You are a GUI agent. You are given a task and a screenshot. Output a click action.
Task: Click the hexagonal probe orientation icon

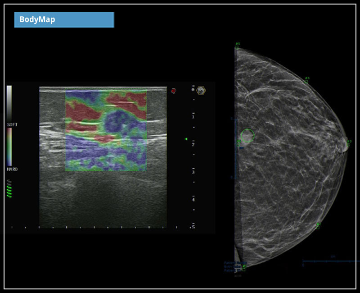click(x=201, y=90)
